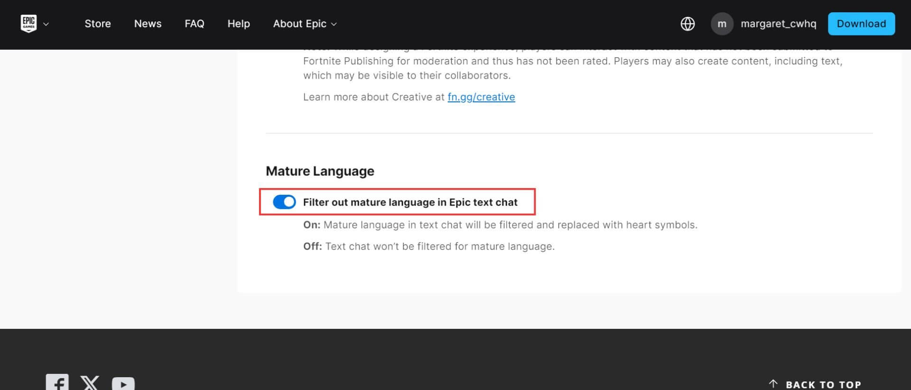Click the round "m" profile avatar
The height and width of the screenshot is (390, 911).
click(722, 24)
